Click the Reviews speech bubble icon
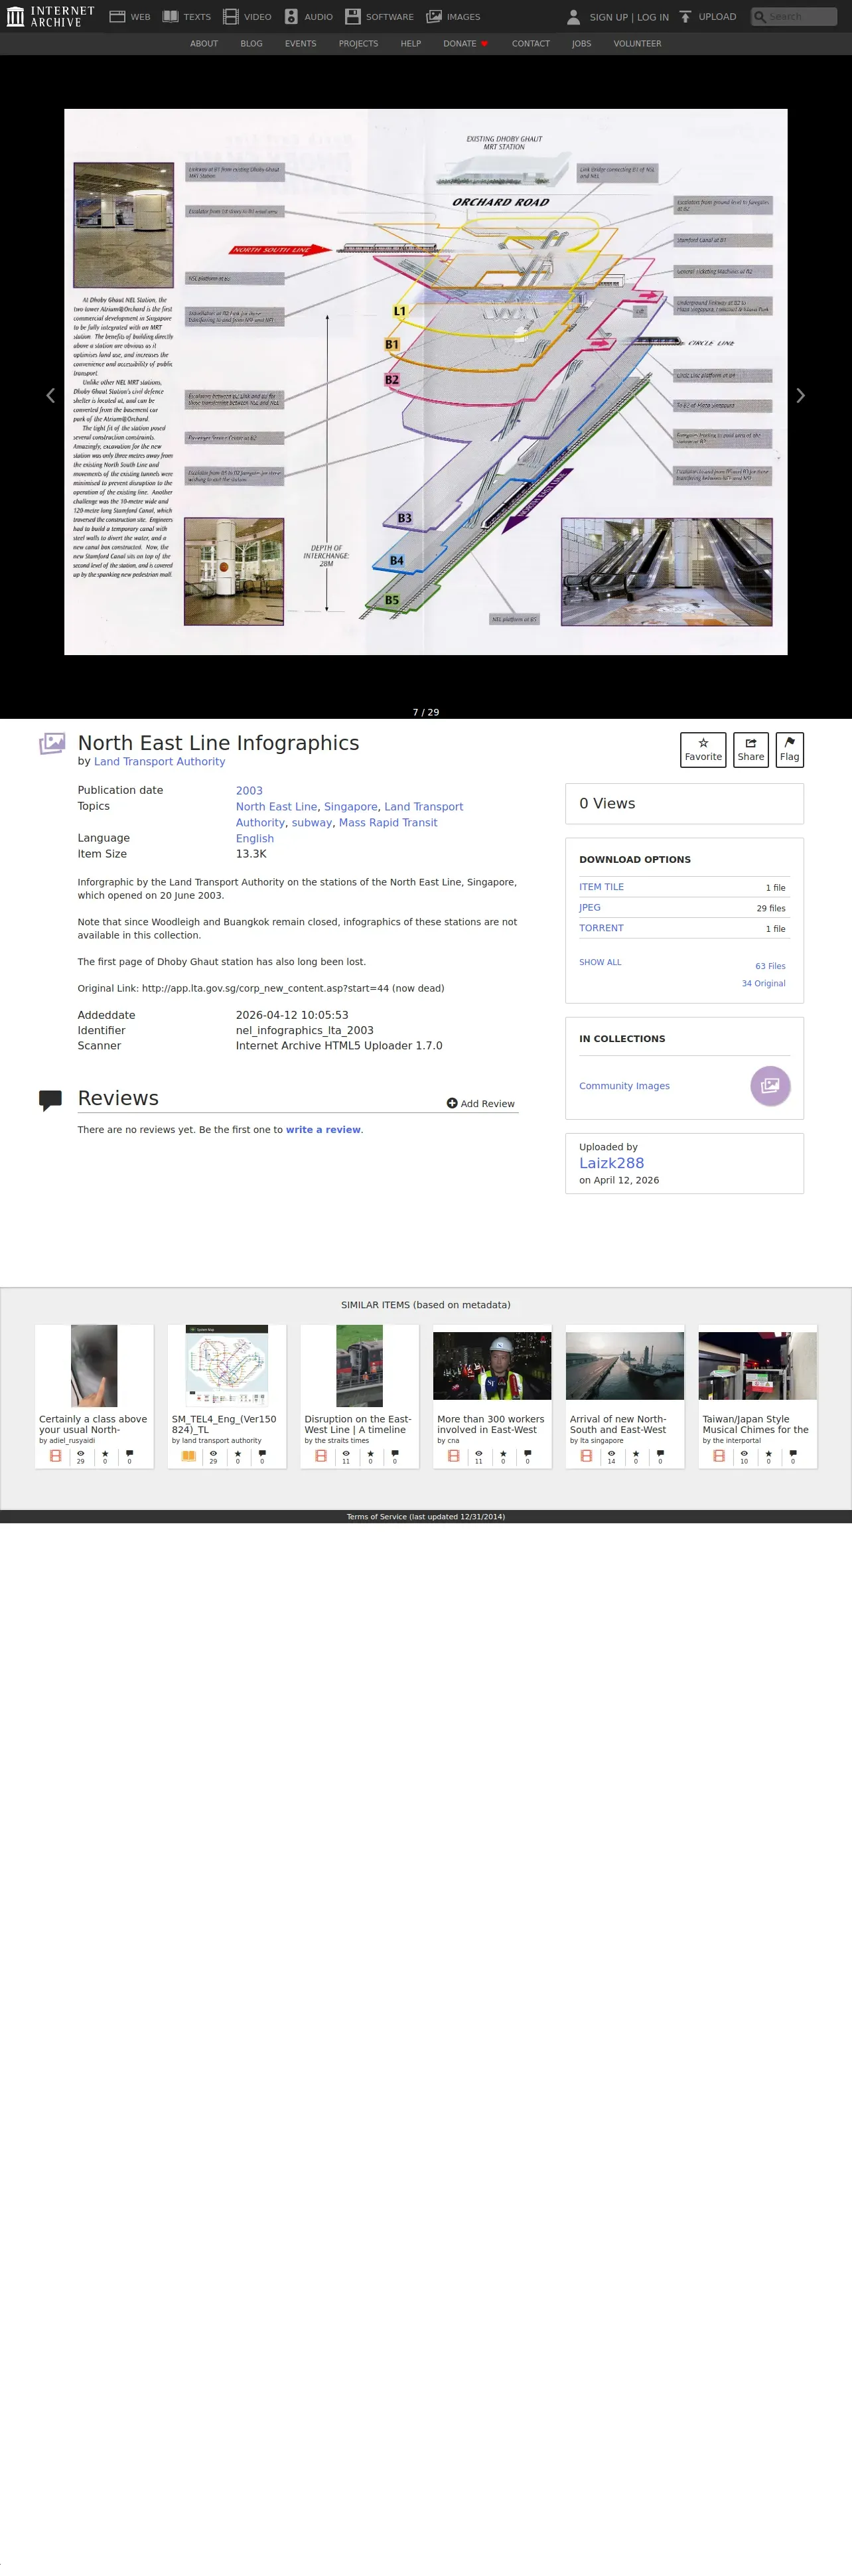The width and height of the screenshot is (852, 2570). click(x=50, y=1100)
